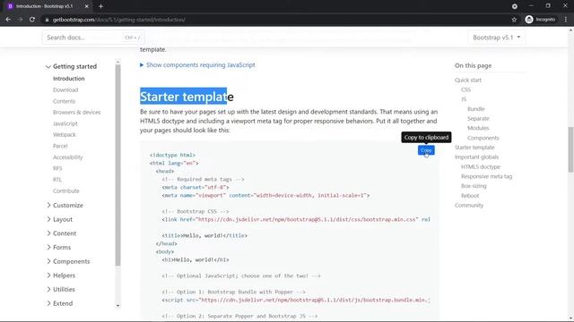Viewport: 574px width, 322px height.
Task: Open JavaScript in sidebar
Action: 65,123
